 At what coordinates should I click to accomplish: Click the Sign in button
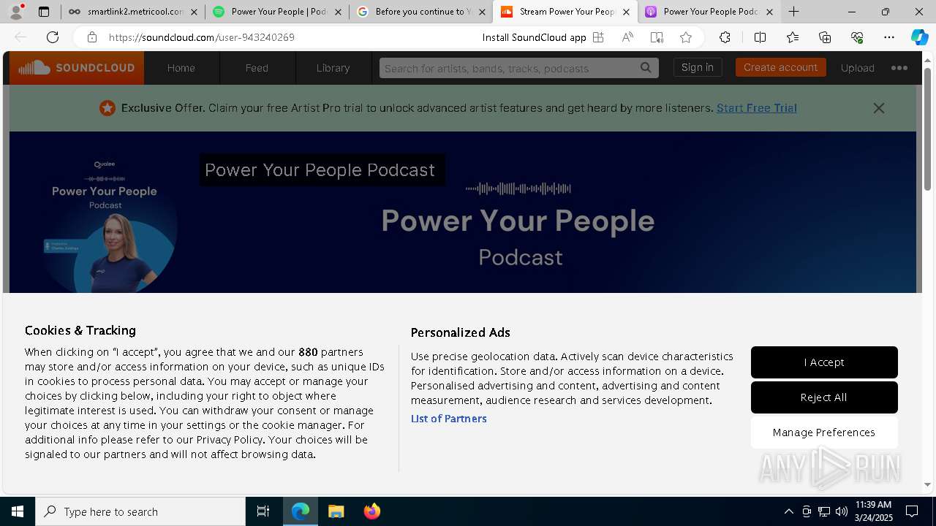coord(698,67)
